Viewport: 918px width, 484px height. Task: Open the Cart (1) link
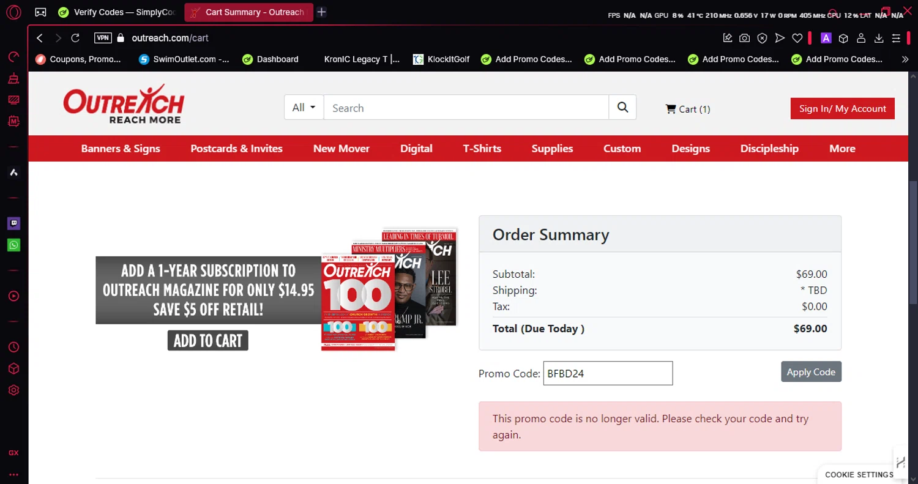(x=688, y=109)
